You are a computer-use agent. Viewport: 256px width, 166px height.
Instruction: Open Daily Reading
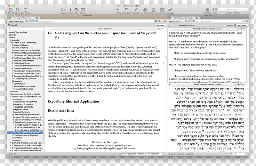[x=26, y=11]
